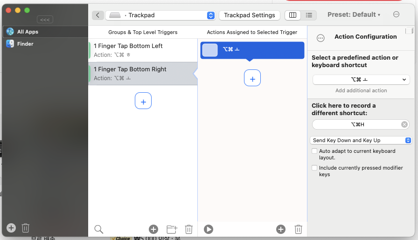The width and height of the screenshot is (418, 240).
Task: Click the search magnifier icon below triggers
Action: click(98, 229)
